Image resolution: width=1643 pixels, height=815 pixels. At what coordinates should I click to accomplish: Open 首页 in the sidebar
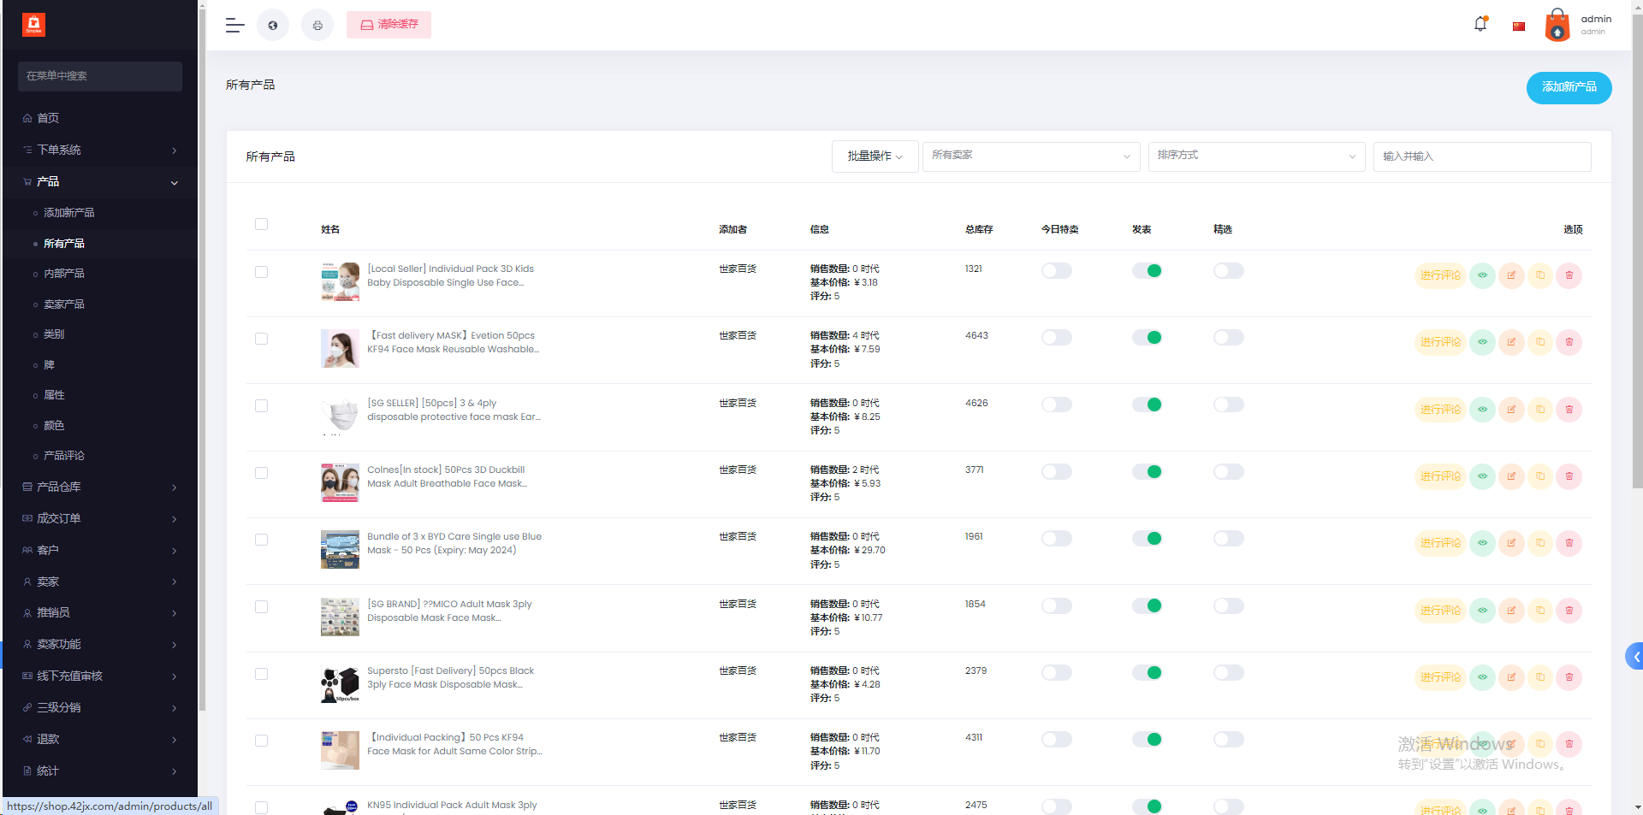click(x=48, y=118)
